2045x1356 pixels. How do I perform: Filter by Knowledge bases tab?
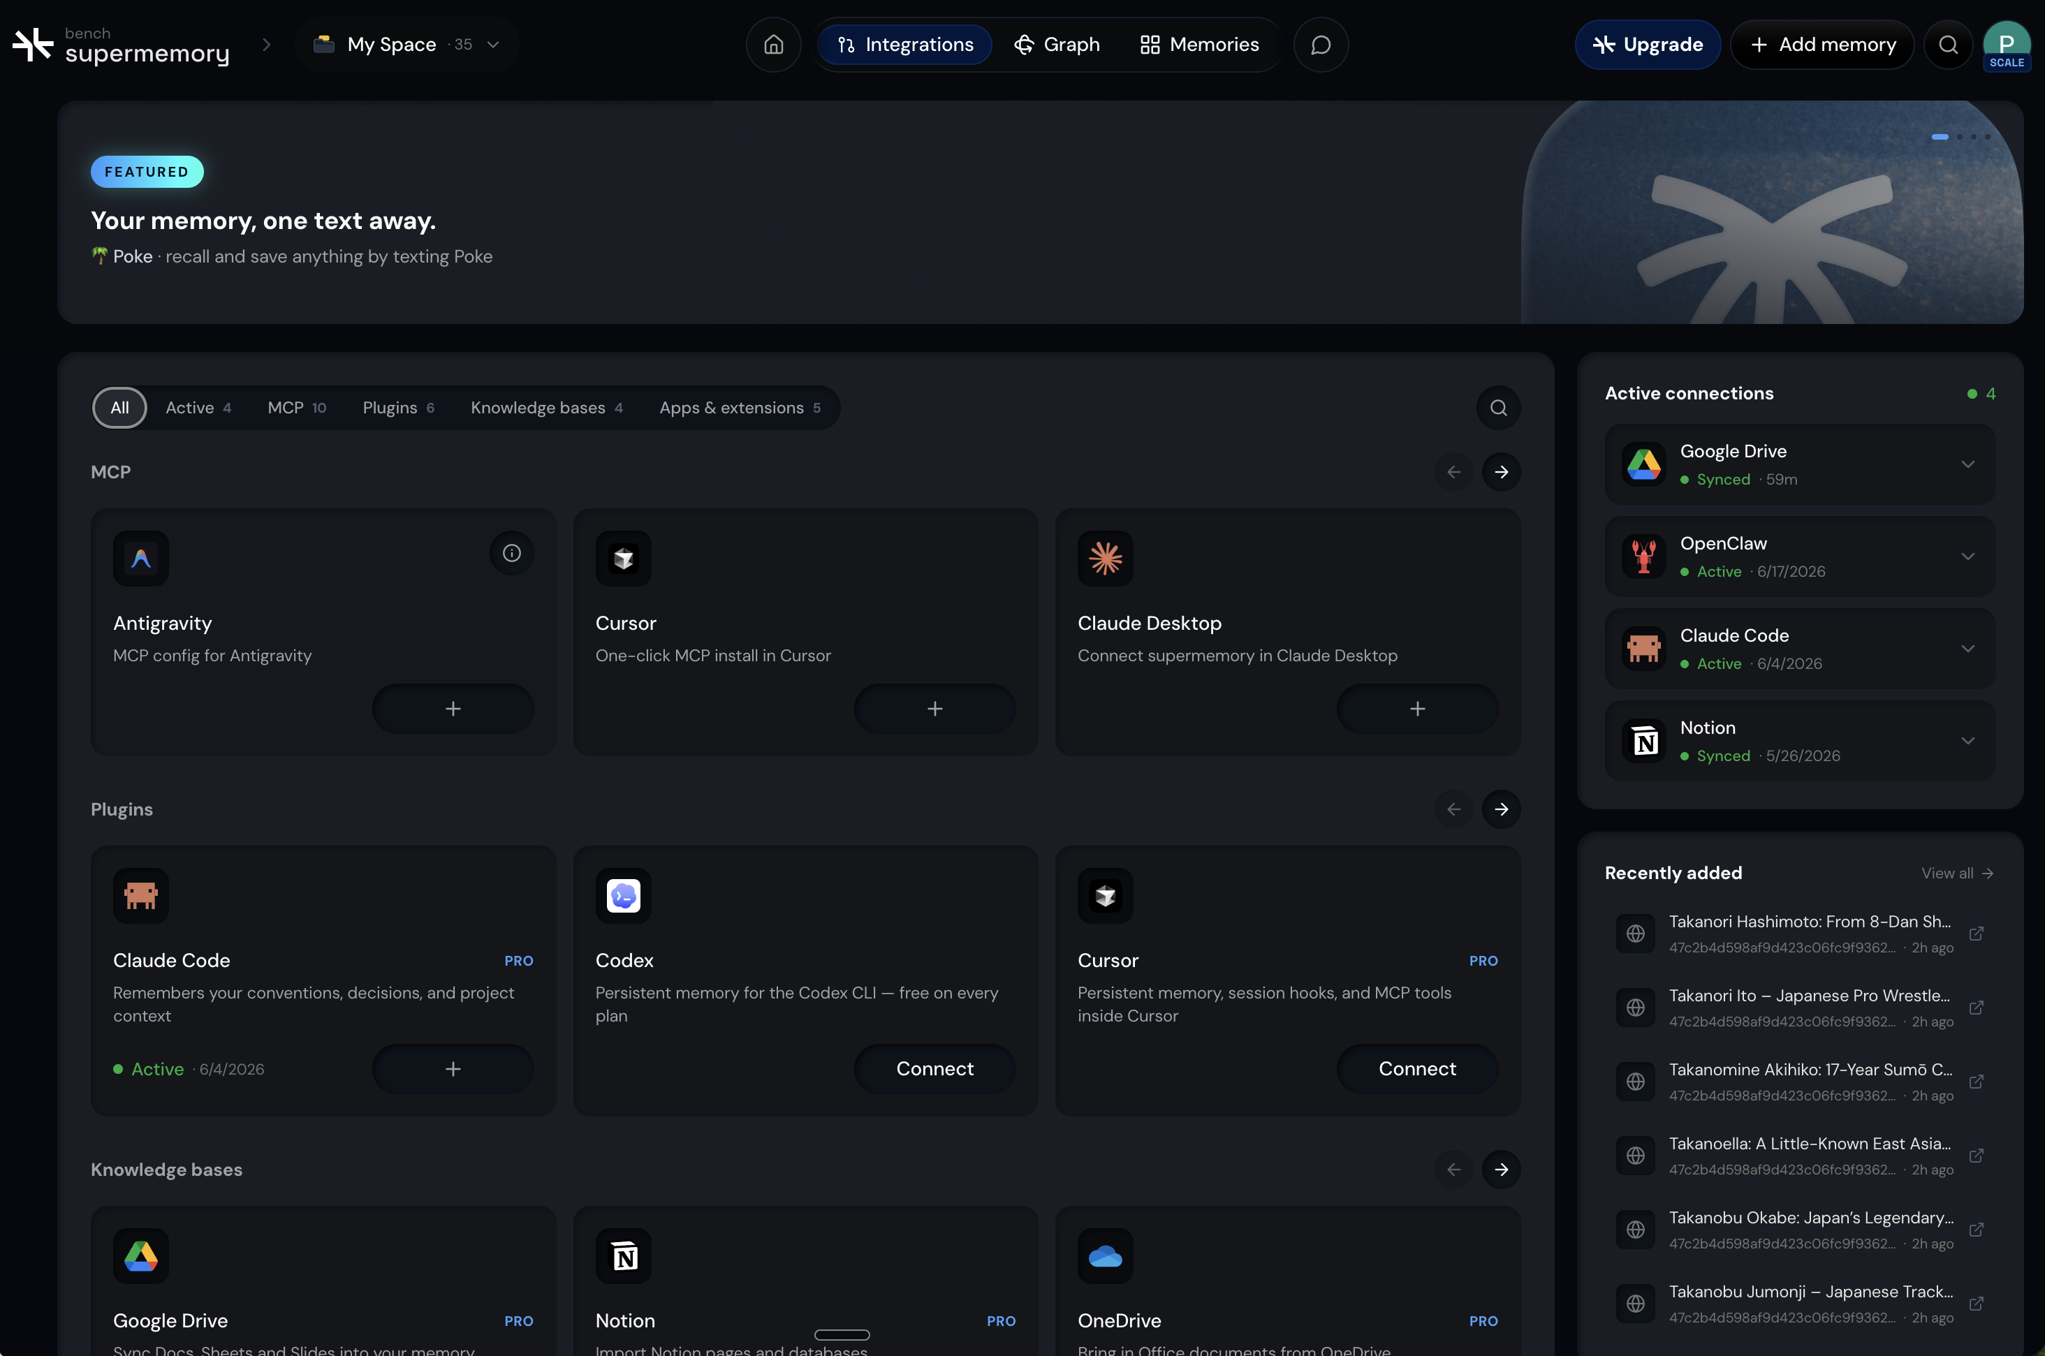click(547, 407)
